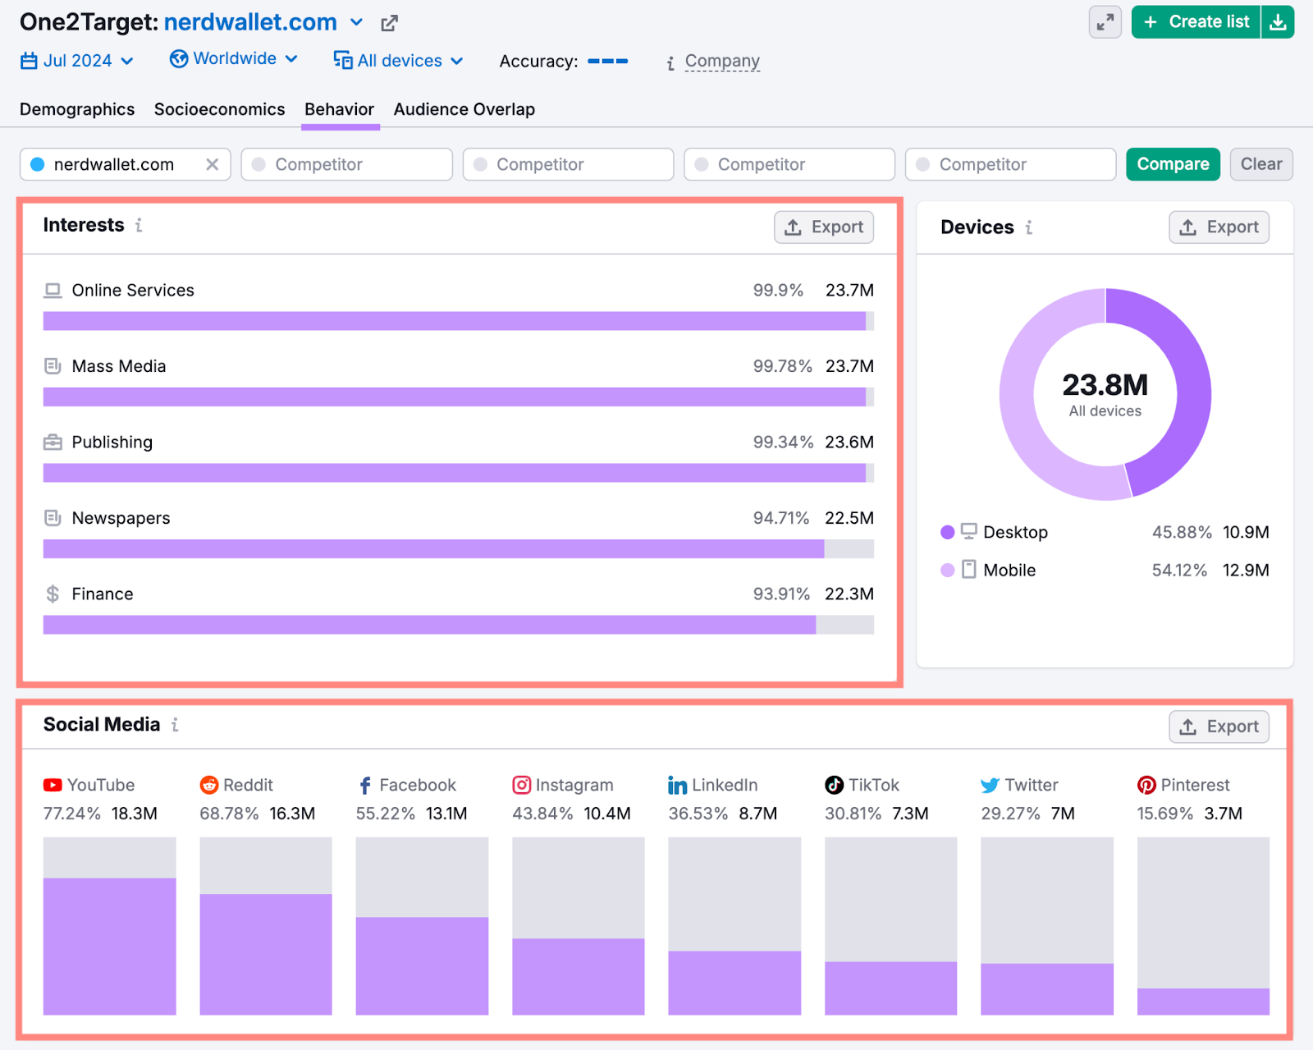Export the Social Media data

pyautogui.click(x=1218, y=726)
